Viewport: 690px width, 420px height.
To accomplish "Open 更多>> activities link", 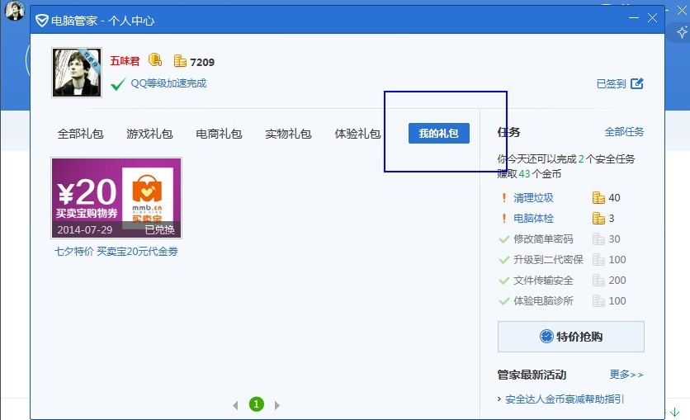I will 626,375.
